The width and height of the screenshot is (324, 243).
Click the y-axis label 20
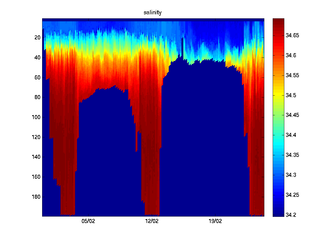coord(37,38)
